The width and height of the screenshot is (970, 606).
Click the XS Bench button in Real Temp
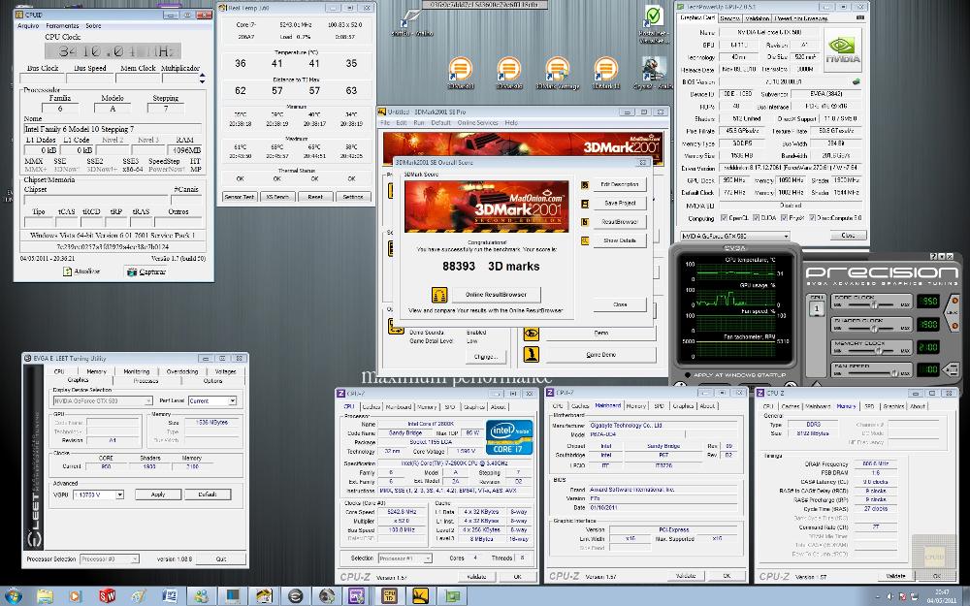(x=277, y=197)
